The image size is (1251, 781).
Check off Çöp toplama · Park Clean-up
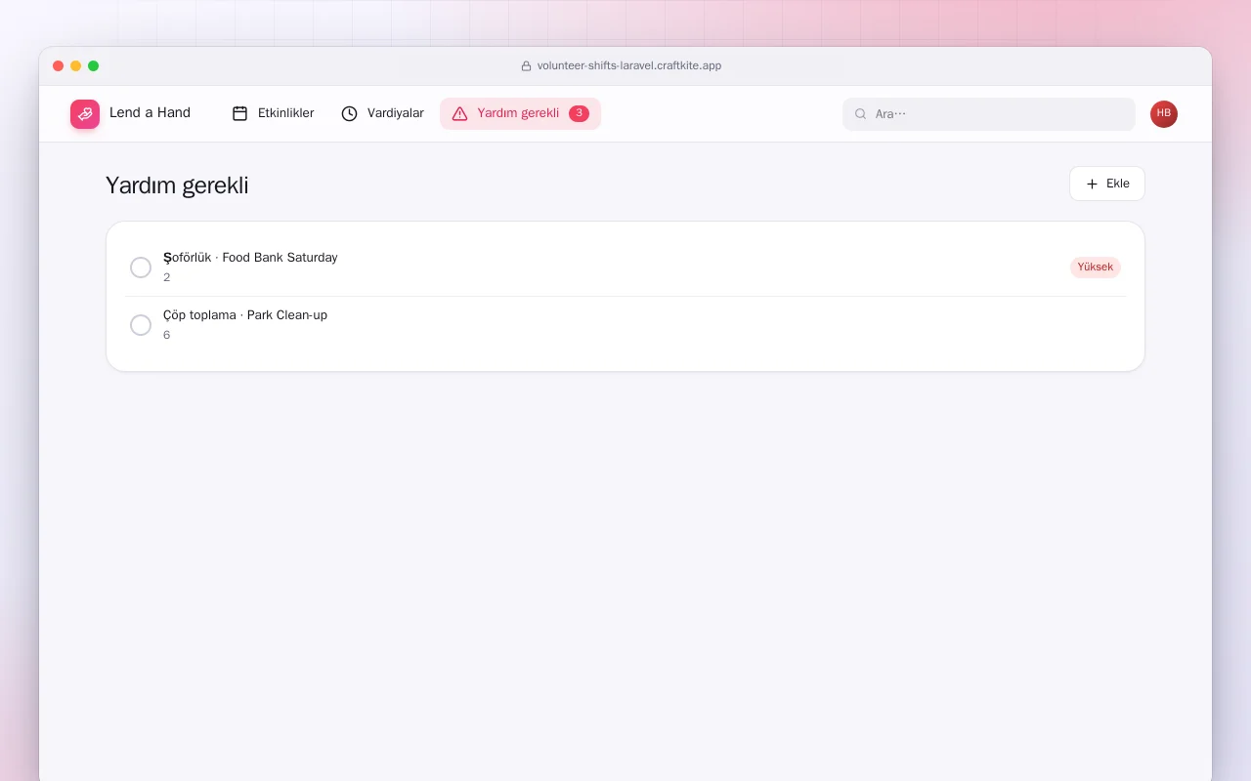point(141,325)
